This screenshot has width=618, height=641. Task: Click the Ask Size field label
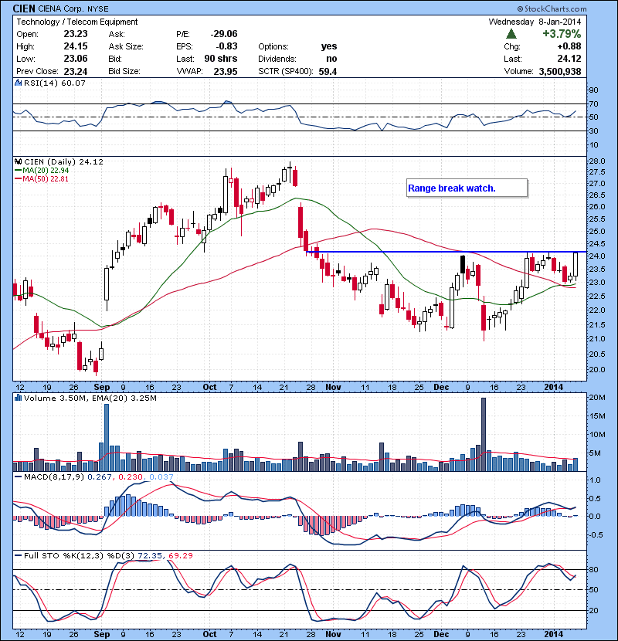pyautogui.click(x=126, y=46)
